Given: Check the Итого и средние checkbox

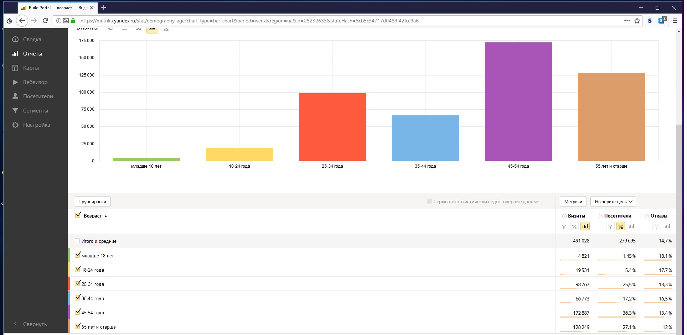Looking at the screenshot, I should [x=77, y=241].
